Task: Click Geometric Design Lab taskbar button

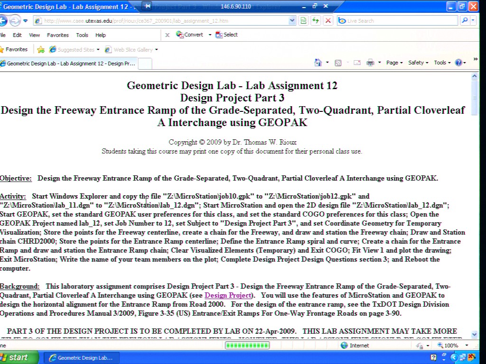Action: tap(82, 358)
